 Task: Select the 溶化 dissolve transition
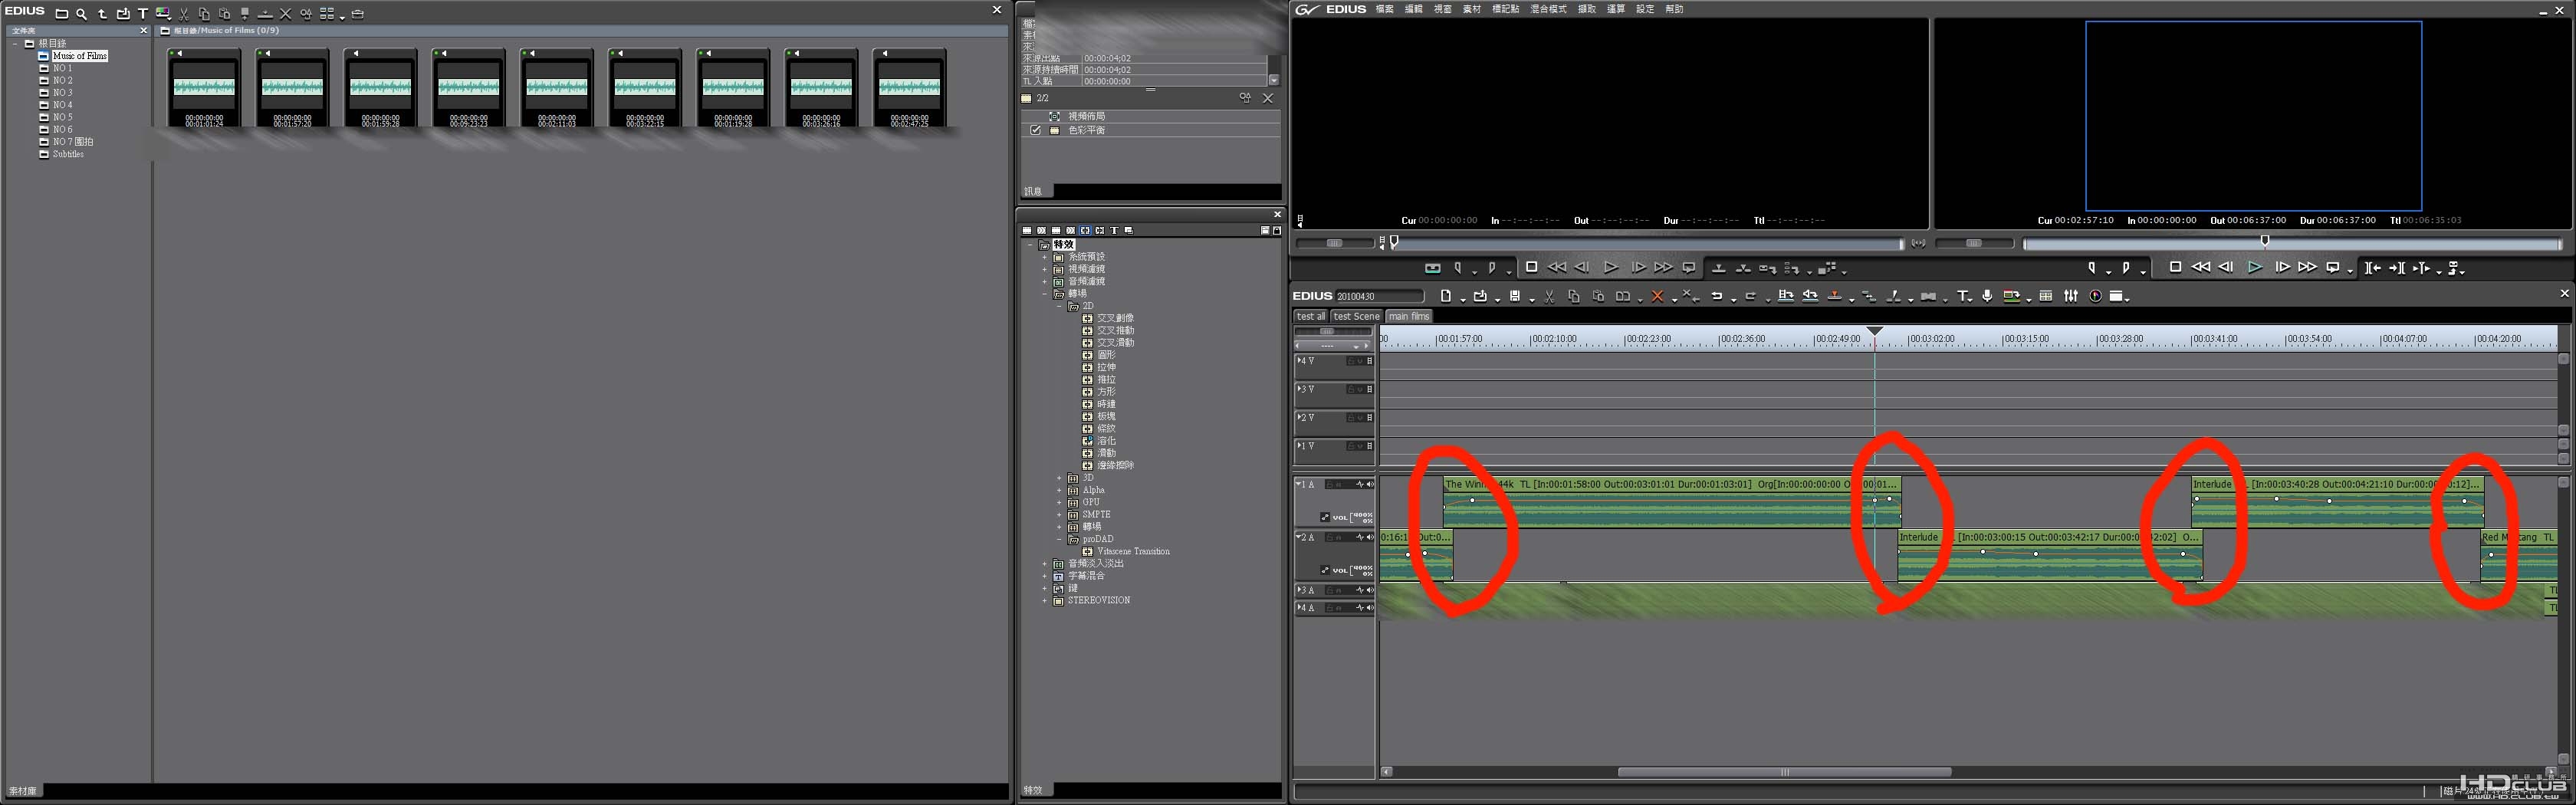pyautogui.click(x=1106, y=441)
